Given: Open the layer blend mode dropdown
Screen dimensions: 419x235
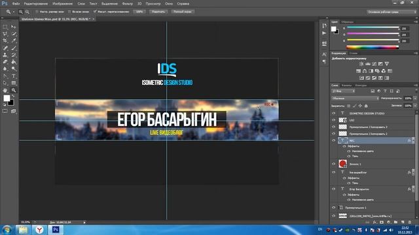Looking at the screenshot, I should click(x=355, y=99).
